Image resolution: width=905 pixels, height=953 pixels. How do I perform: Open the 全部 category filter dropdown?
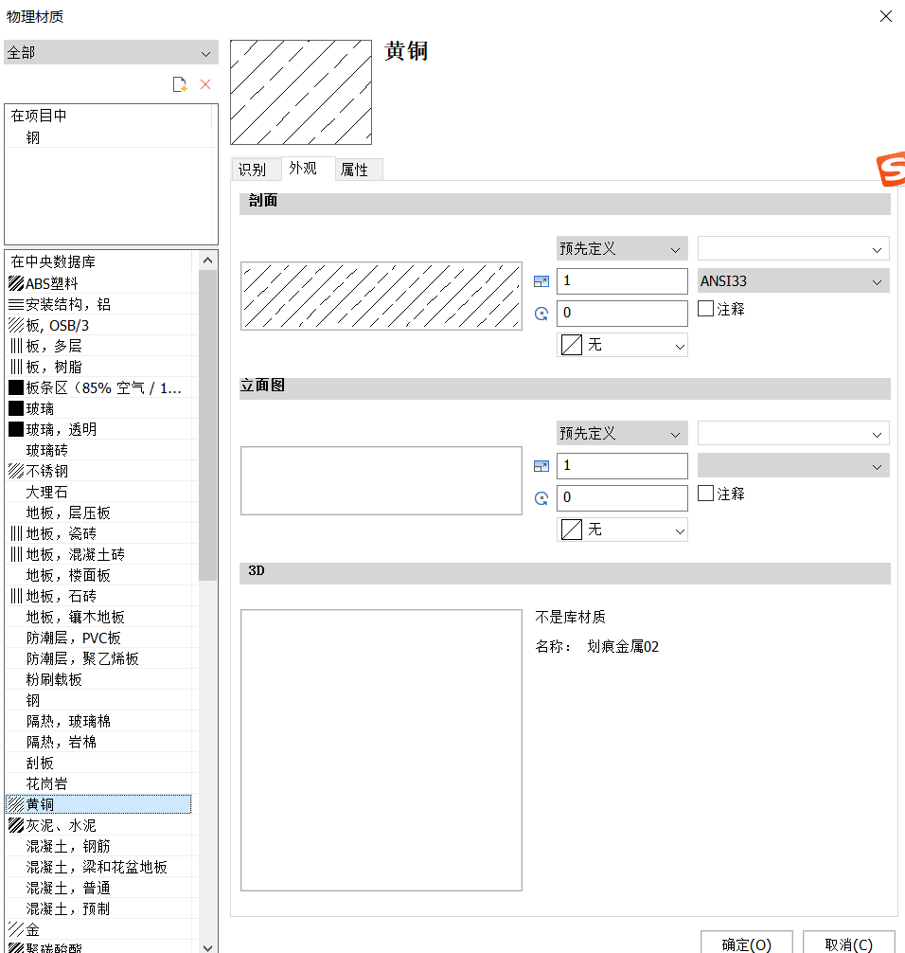(x=111, y=53)
